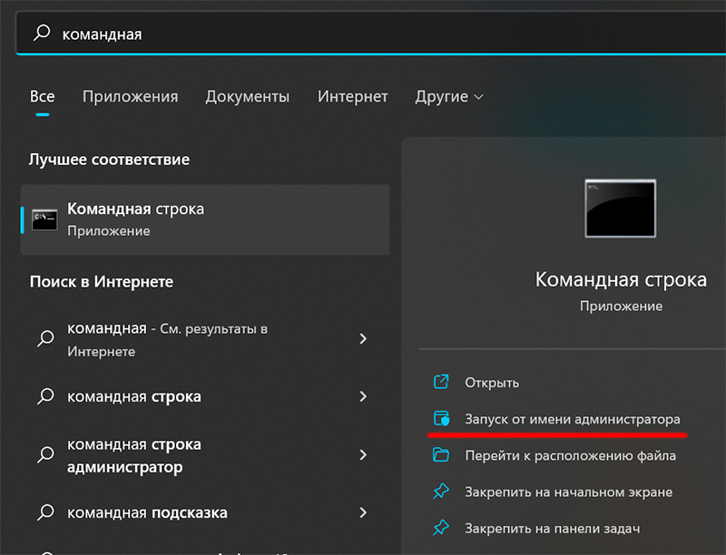Expand arrow for командная web results
Screen dimensions: 726x555
pyautogui.click(x=363, y=339)
